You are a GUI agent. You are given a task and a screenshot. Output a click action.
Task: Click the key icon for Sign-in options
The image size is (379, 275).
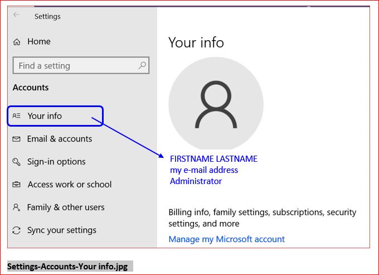click(17, 162)
